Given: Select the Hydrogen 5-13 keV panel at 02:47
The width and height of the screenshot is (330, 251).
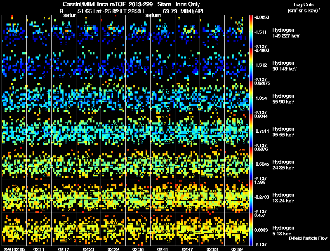Looking at the screenshot, I should click(188, 230).
